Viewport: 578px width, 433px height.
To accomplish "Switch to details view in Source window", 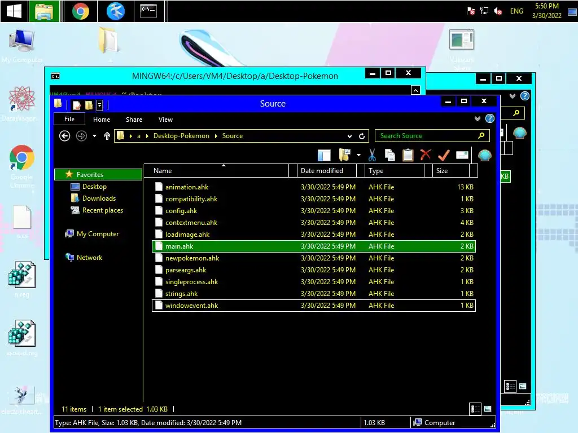I will 475,409.
